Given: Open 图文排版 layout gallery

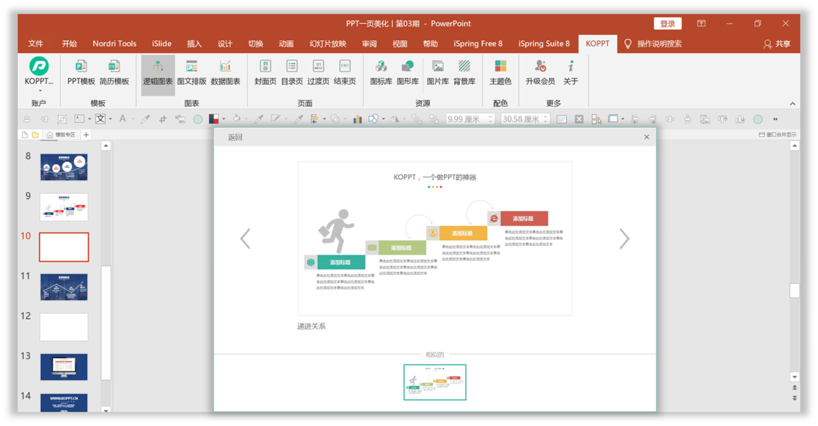Looking at the screenshot, I should [191, 73].
